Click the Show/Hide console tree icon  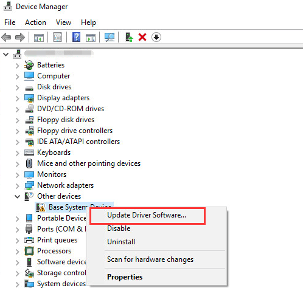39,38
